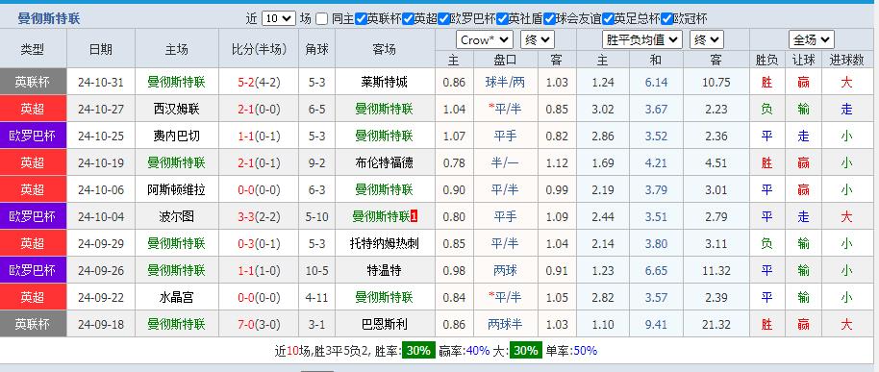Click the 进球数 column header
The width and height of the screenshot is (879, 372).
(847, 61)
